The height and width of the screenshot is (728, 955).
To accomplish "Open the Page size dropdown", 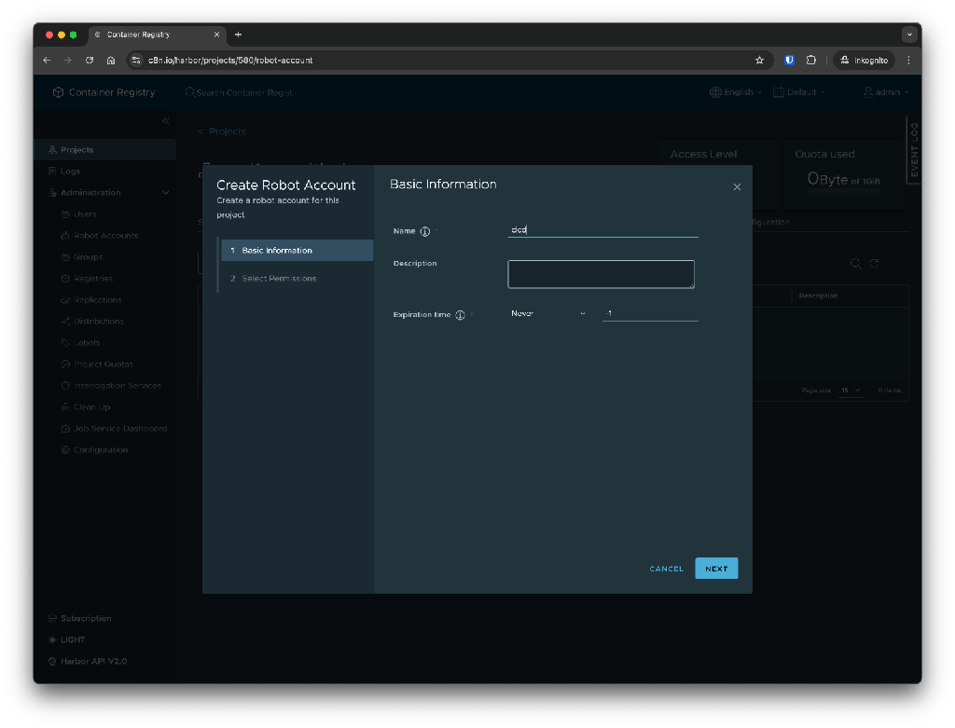I will tap(851, 391).
